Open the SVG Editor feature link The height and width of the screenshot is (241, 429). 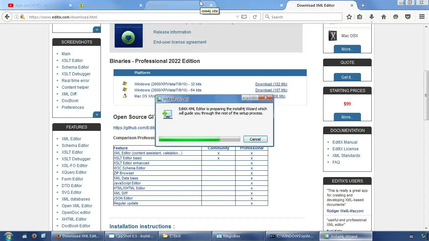click(71, 192)
